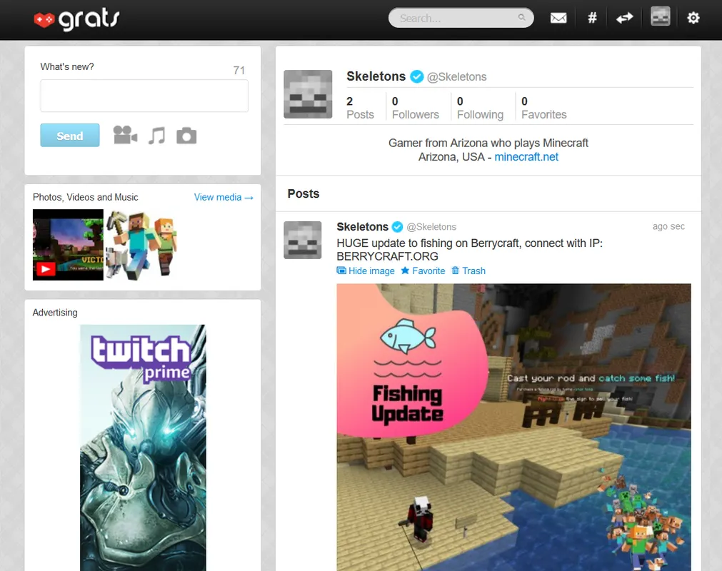Open the Minecraft characters media thumbnail
This screenshot has width=722, height=571.
(141, 245)
